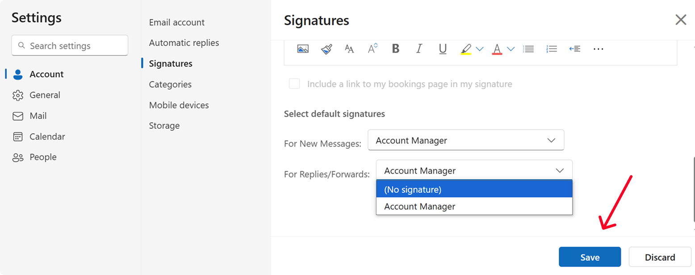The height and width of the screenshot is (275, 695).
Task: Select the Signatures section
Action: 171,64
